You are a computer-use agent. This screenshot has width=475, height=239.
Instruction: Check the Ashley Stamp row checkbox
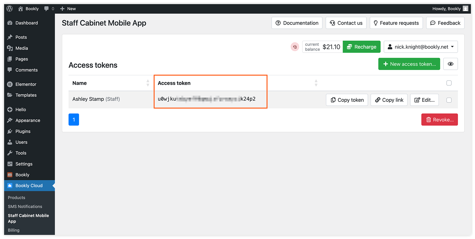click(449, 100)
